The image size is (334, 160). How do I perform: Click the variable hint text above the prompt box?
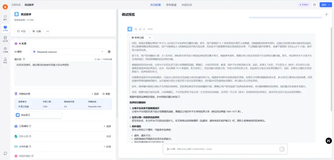point(103,59)
